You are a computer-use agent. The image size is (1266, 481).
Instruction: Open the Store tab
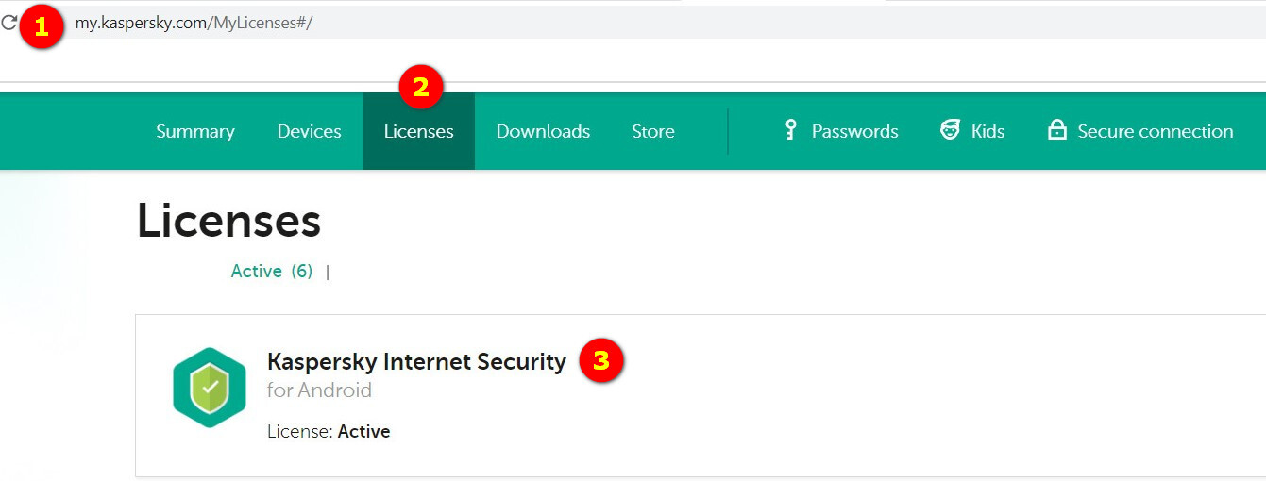coord(653,132)
